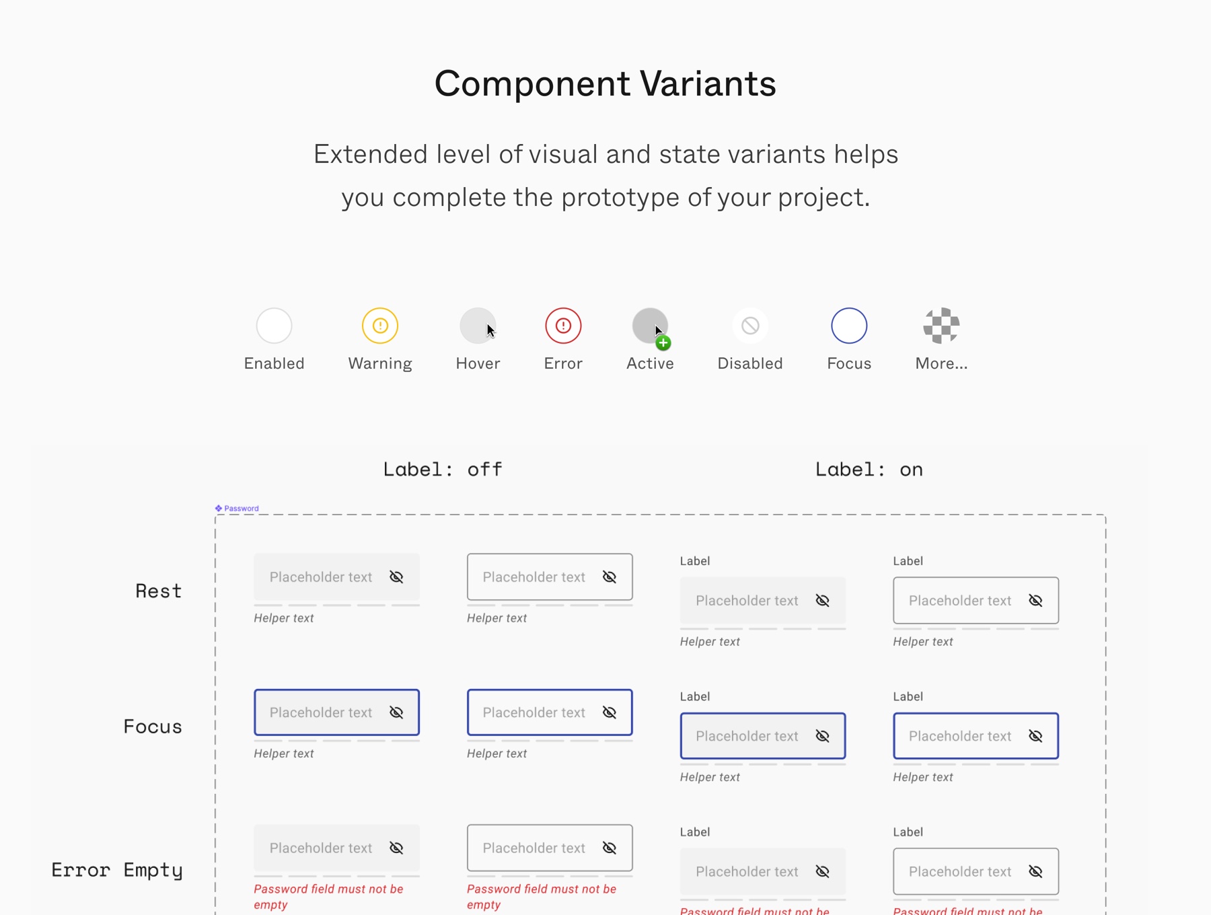Click the 'Label: off' column heading
This screenshot has height=915, width=1211.
point(443,470)
